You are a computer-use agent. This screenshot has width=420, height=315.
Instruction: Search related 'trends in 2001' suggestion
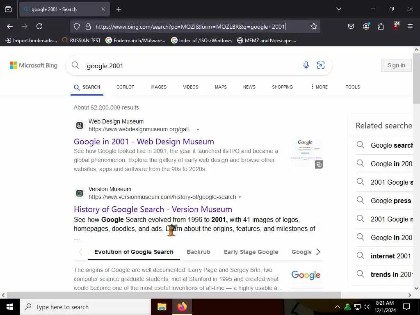tap(385, 274)
